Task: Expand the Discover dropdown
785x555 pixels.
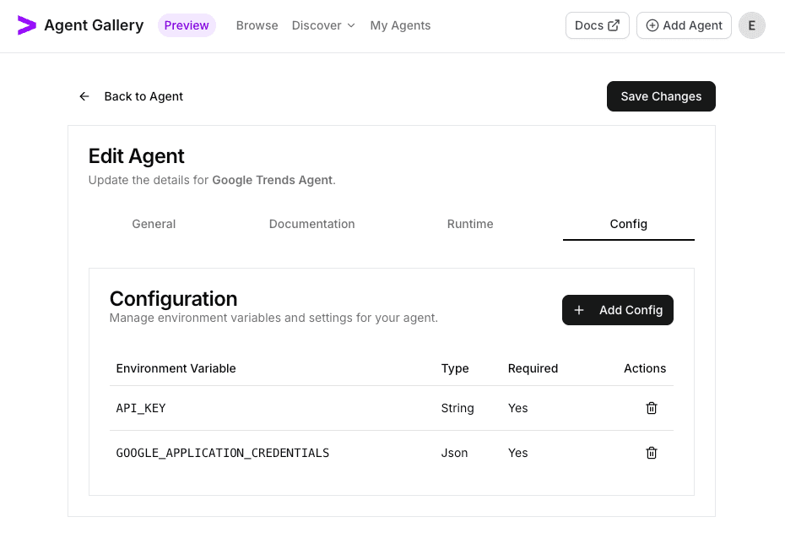Action: [322, 25]
